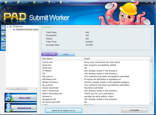156x115 pixels.
Task: Click the refresh icon beside Update
Action: (x=34, y=2)
